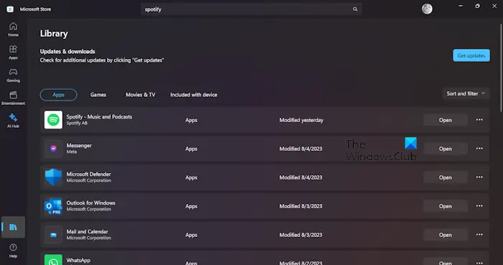
Task: Open more options for Mail and Calendar
Action: [479, 235]
